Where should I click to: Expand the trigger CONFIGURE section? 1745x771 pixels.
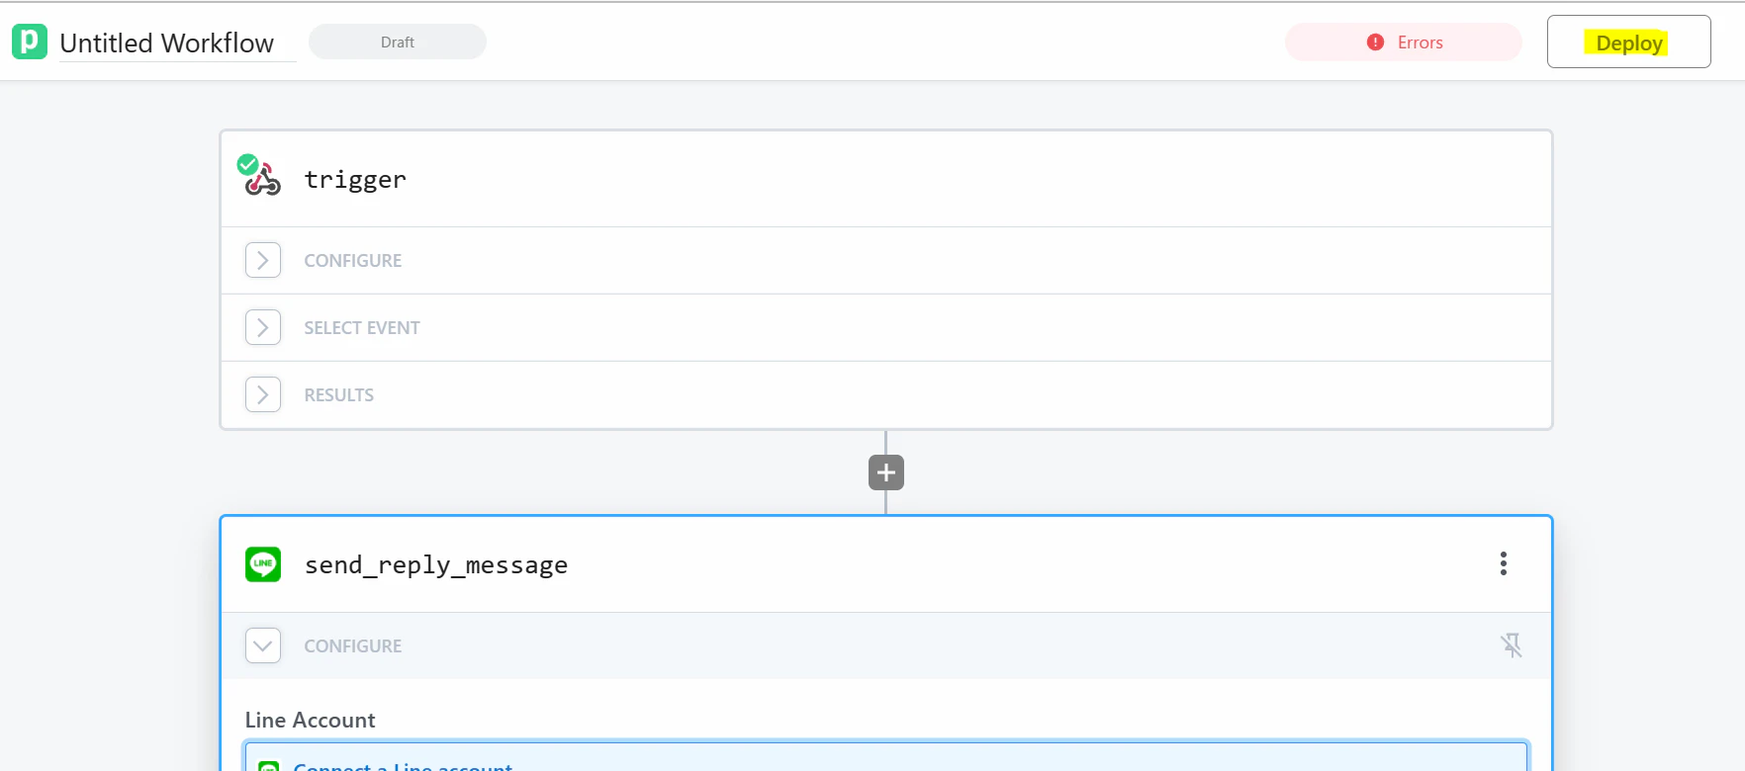click(263, 260)
